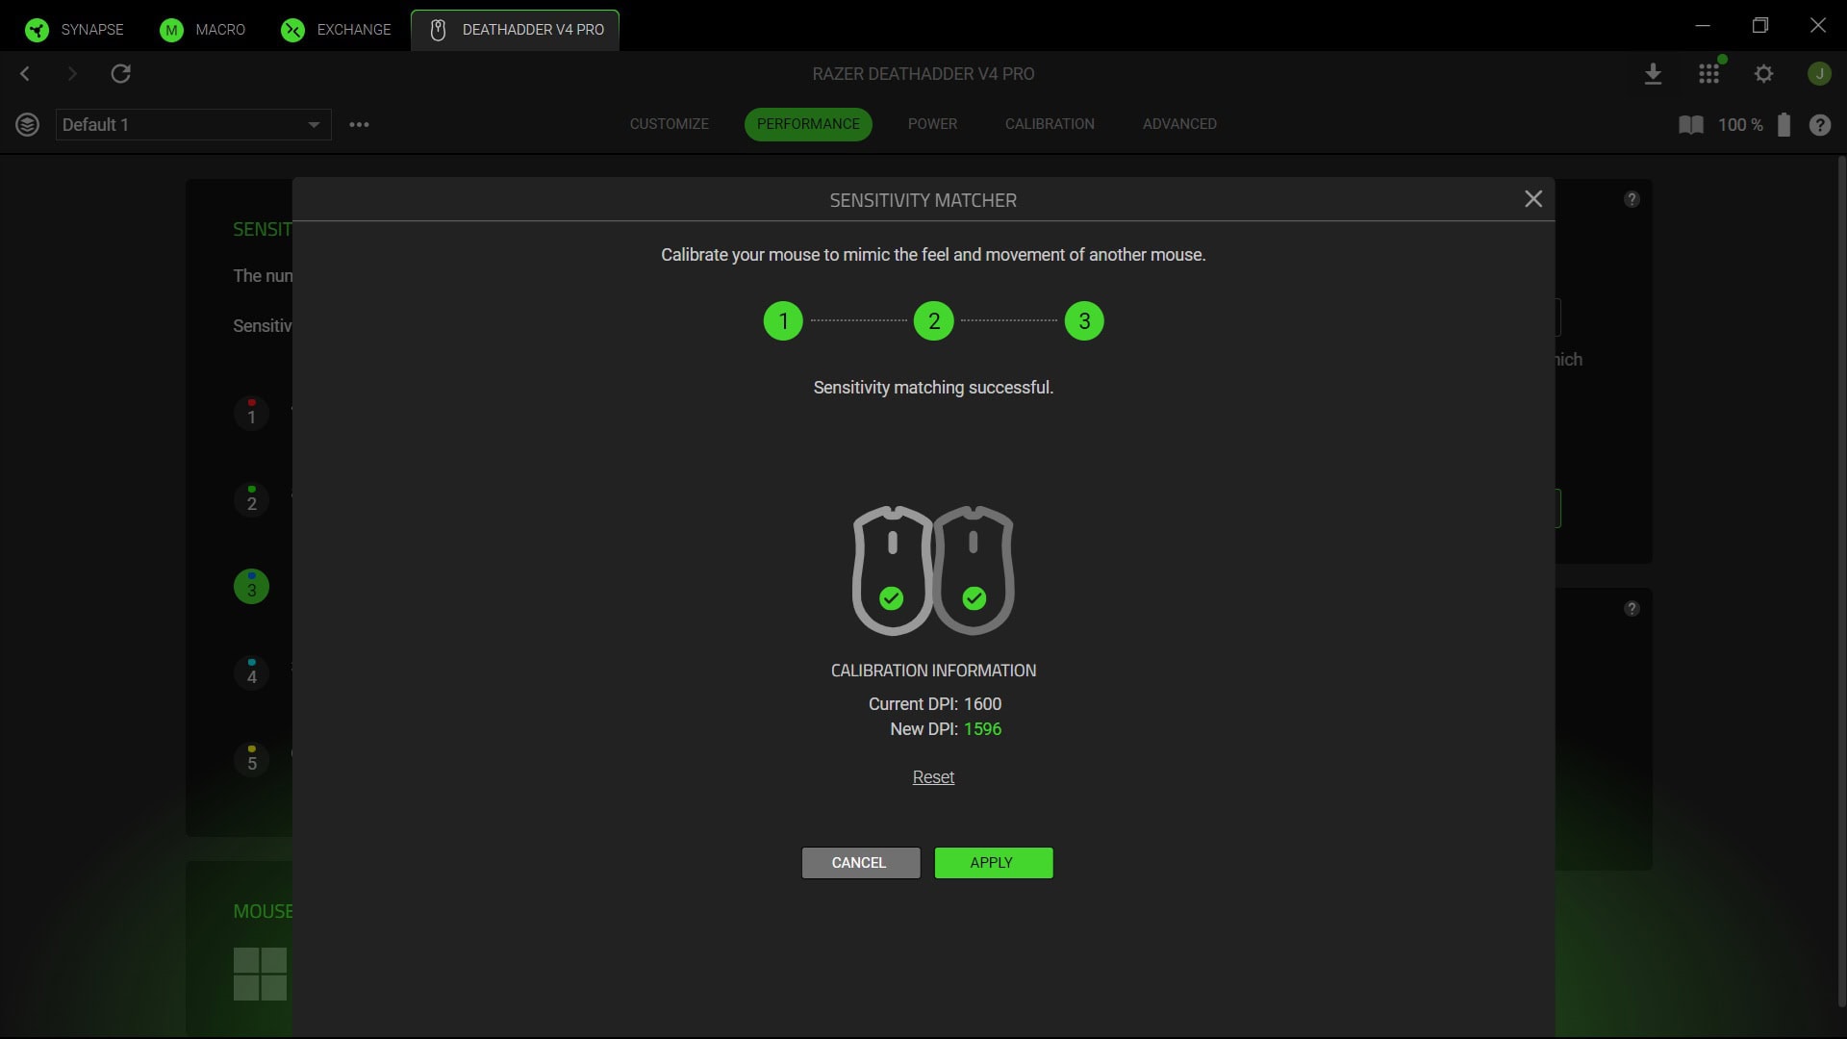Apply the new DPI setting
The image size is (1847, 1039).
994,863
